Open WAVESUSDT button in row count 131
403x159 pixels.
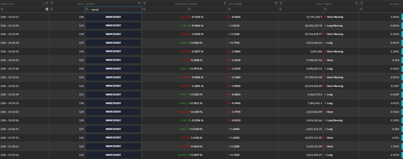[113, 95]
